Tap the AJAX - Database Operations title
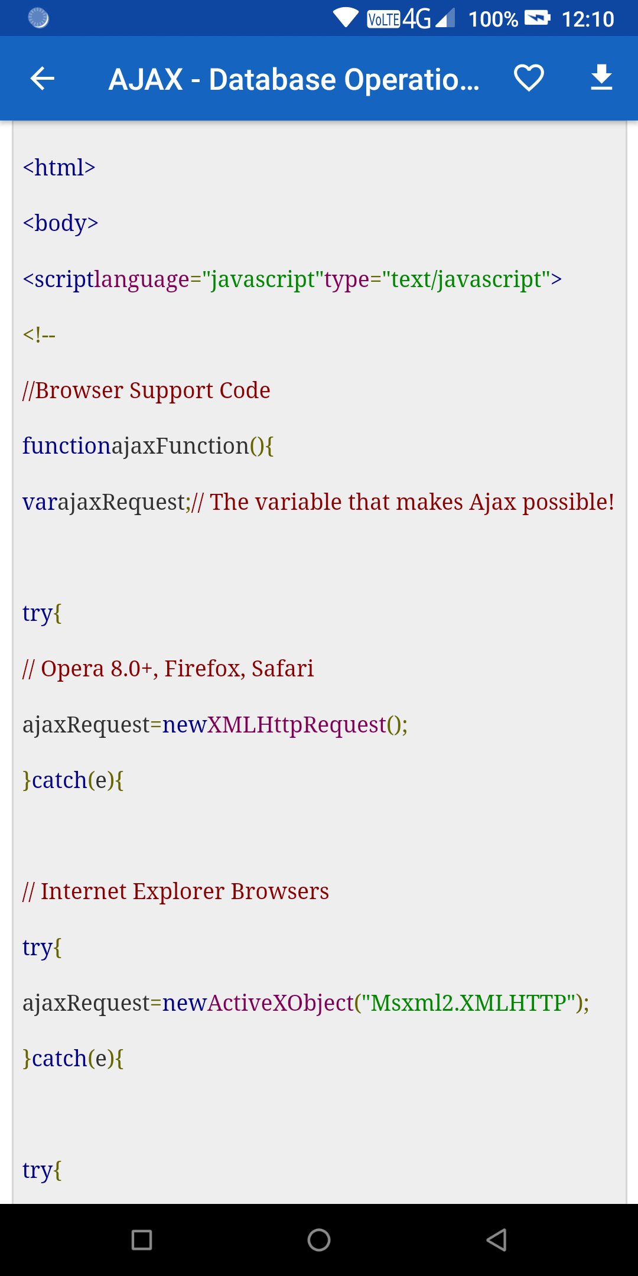638x1276 pixels. pyautogui.click(x=294, y=80)
